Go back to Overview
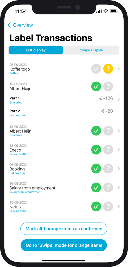128x267 pixels. point(20,25)
